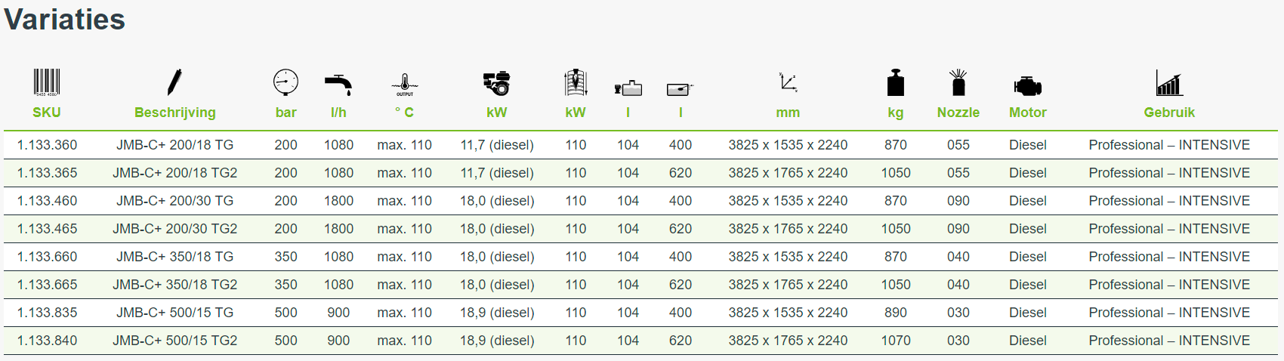Screen dimensions: 1284x361
Task: Click tank volume 620 in row 1.133.365
Action: pos(680,173)
